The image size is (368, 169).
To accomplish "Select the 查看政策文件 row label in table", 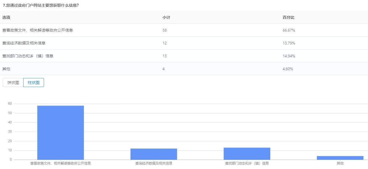I will click(38, 30).
